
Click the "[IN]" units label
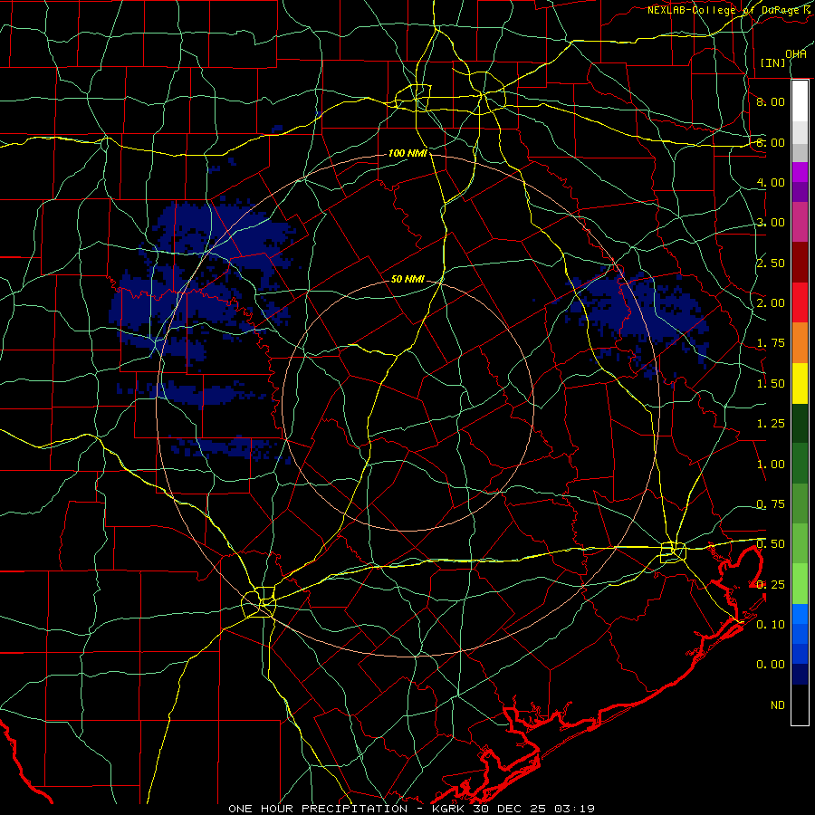(773, 62)
